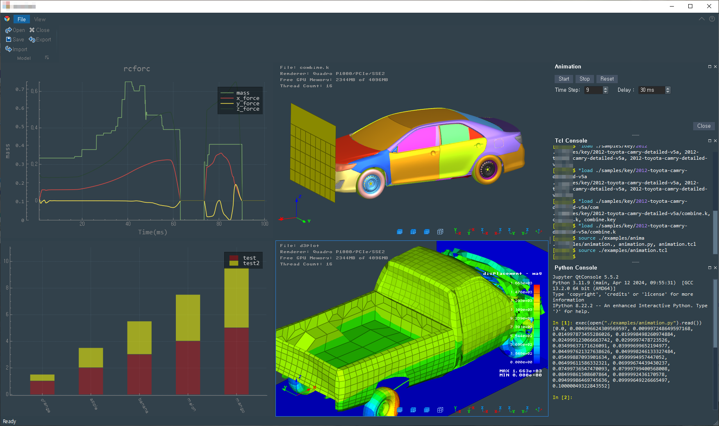
Task: Toggle mass series in rcforc legend
Action: point(240,93)
